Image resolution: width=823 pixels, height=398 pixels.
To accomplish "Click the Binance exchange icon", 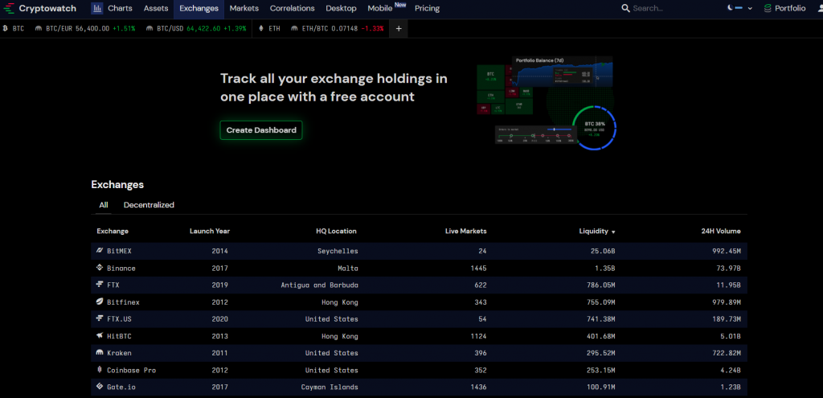I will pos(100,268).
